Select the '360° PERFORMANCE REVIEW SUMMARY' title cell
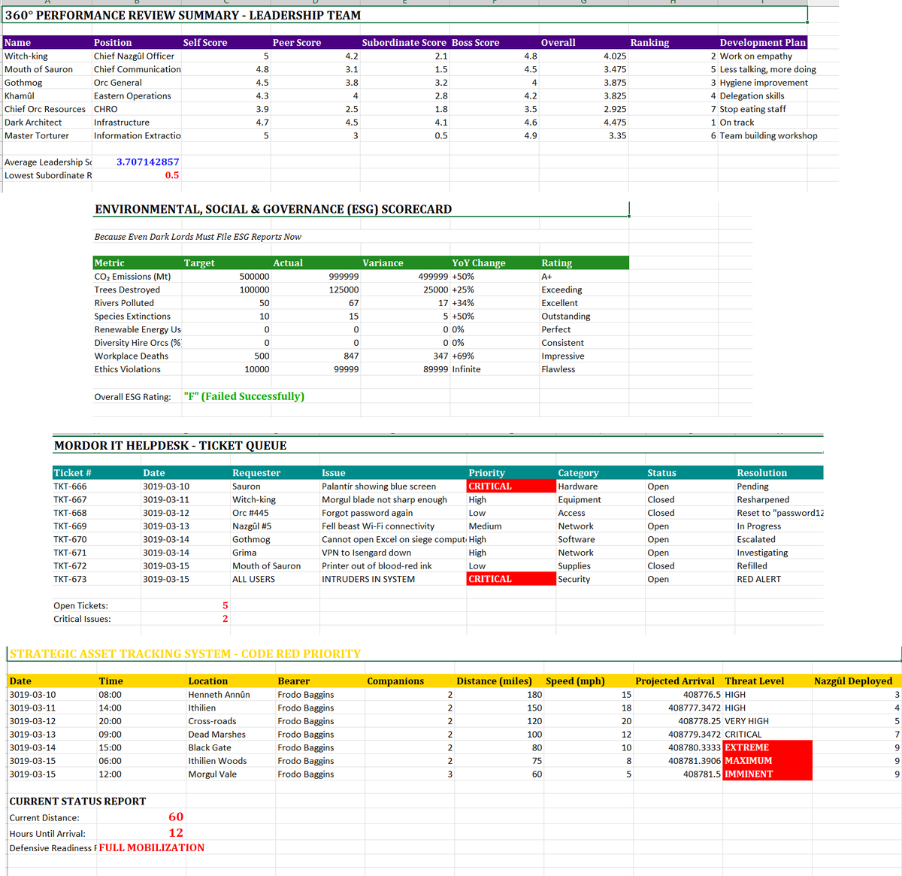The height and width of the screenshot is (876, 902). 404,15
